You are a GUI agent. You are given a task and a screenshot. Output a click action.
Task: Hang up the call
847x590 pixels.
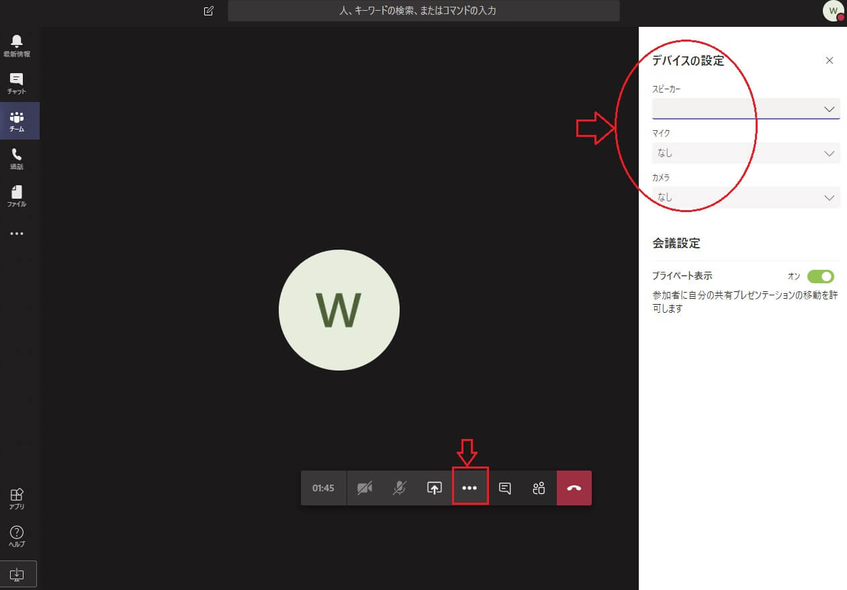point(574,488)
